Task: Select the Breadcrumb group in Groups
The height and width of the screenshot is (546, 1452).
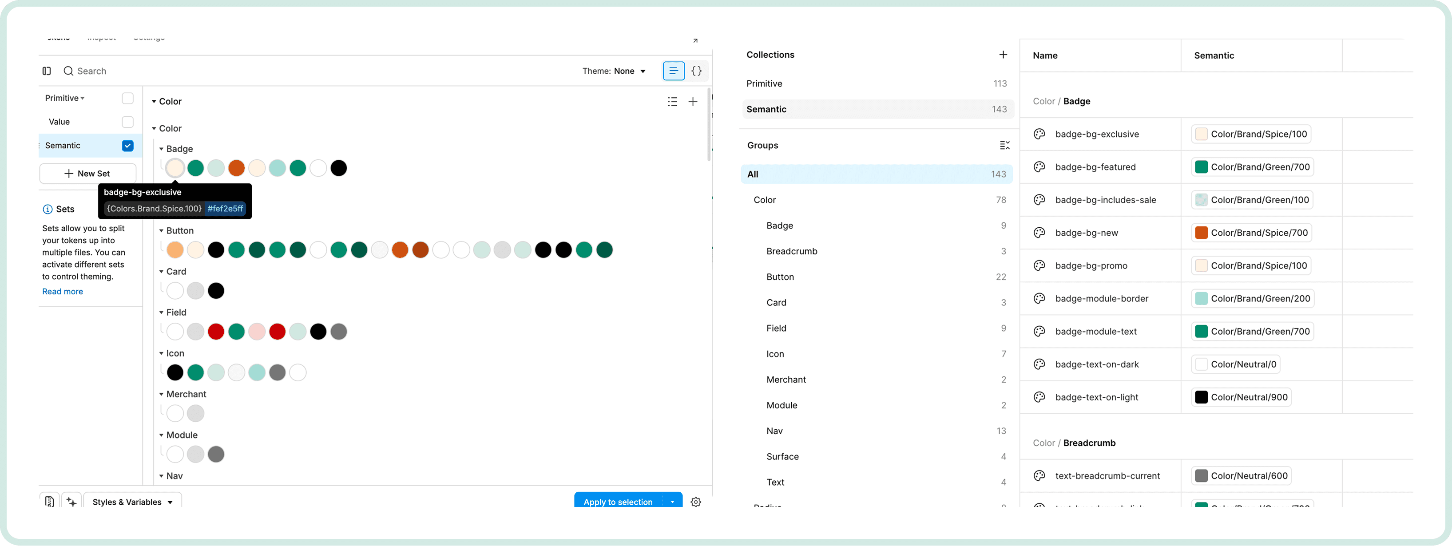Action: 791,251
